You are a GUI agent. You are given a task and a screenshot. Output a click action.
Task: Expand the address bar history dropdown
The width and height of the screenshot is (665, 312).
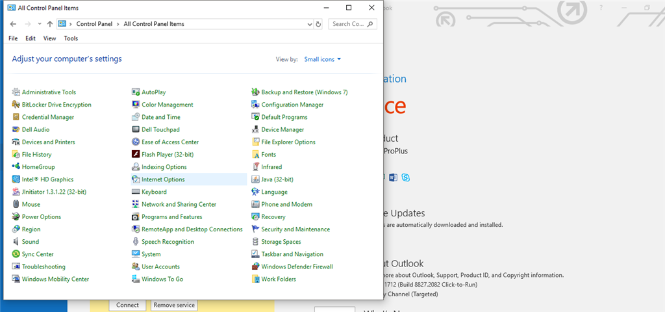click(310, 24)
